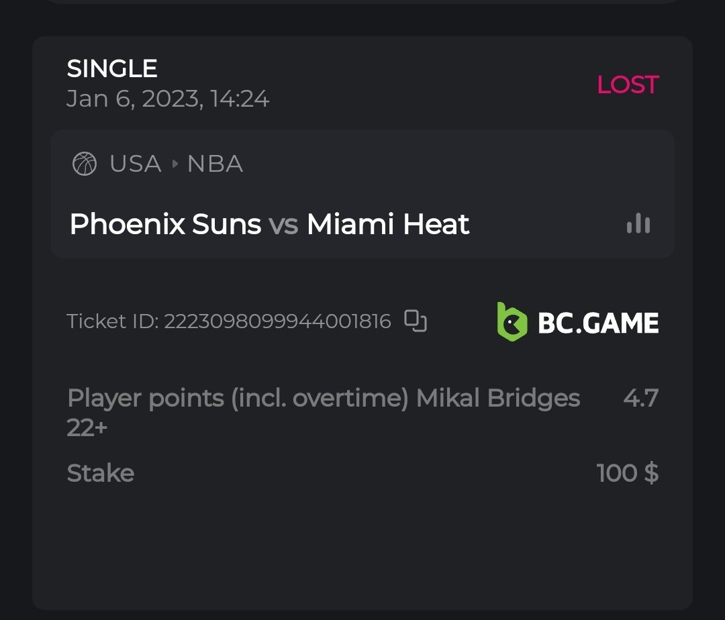Click the SINGLE bet type heading
The image size is (725, 620).
[x=112, y=68]
